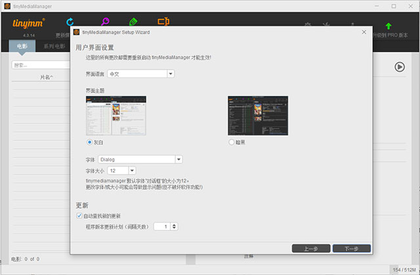Click the blue refresh data source icon

[70, 22]
